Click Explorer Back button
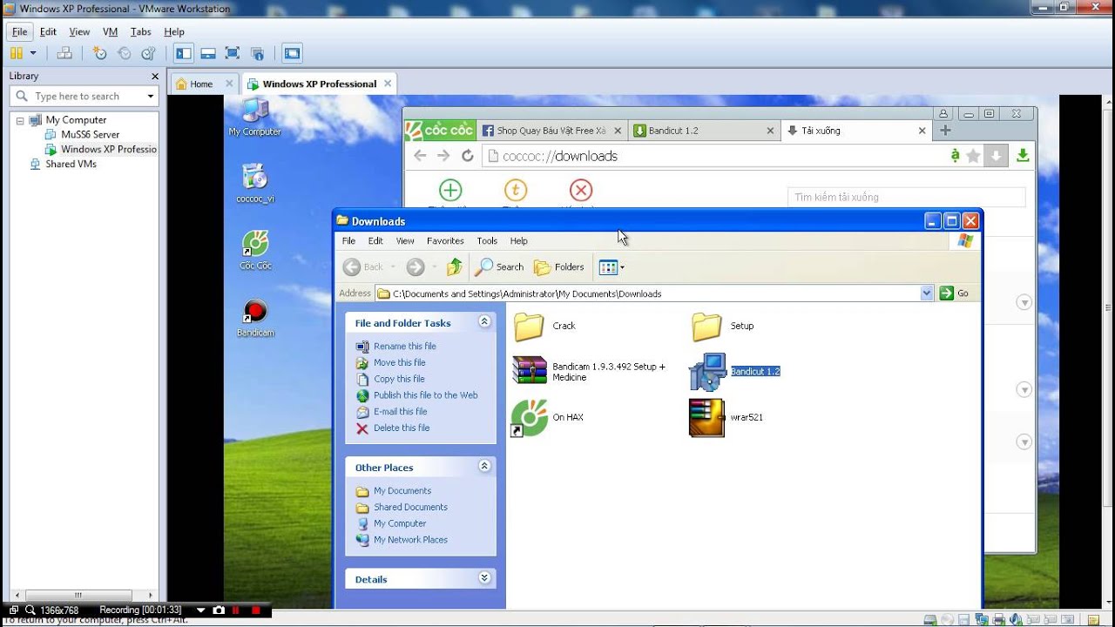This screenshot has width=1115, height=627. click(x=363, y=267)
